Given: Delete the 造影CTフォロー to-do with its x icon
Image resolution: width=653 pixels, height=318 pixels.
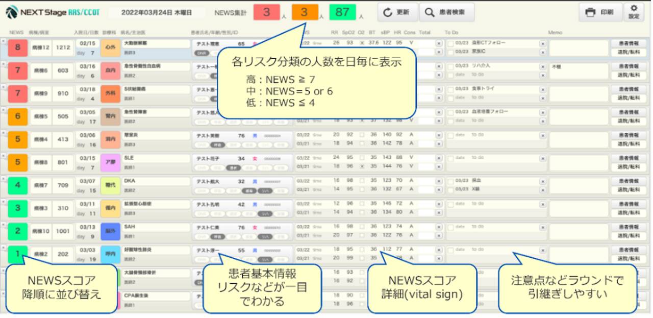Looking at the screenshot, I should coord(542,43).
